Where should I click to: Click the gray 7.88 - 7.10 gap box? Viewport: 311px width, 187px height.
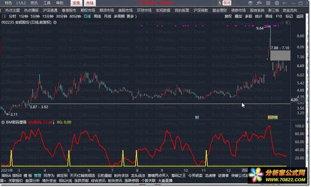(280, 55)
